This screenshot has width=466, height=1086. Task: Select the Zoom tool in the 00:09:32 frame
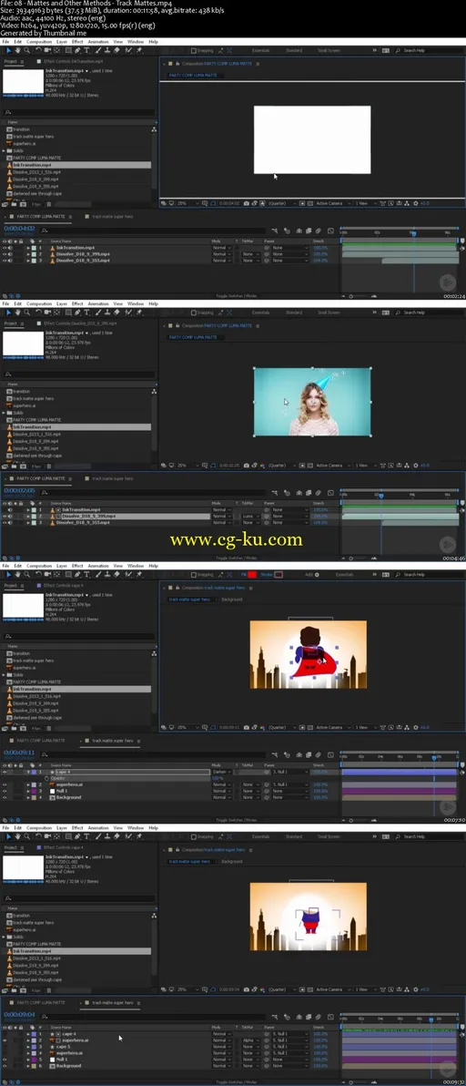tap(26, 836)
